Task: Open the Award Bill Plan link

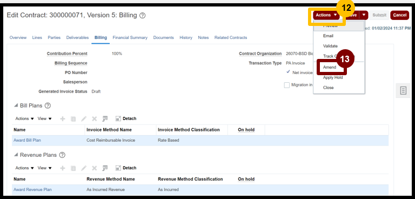Action: point(27,140)
